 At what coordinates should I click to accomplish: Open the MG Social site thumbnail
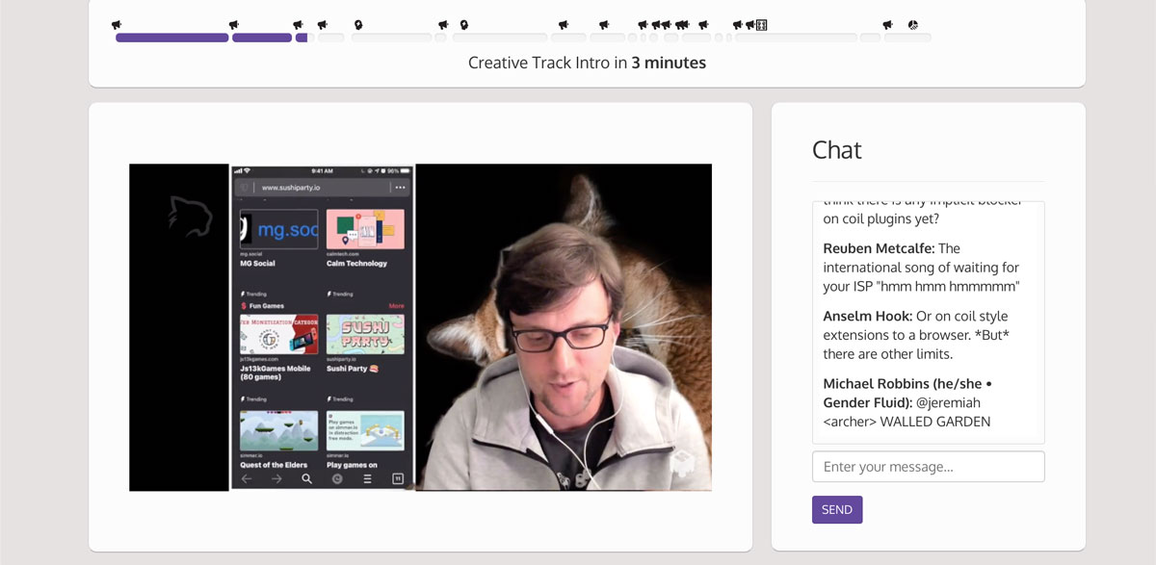pyautogui.click(x=278, y=230)
